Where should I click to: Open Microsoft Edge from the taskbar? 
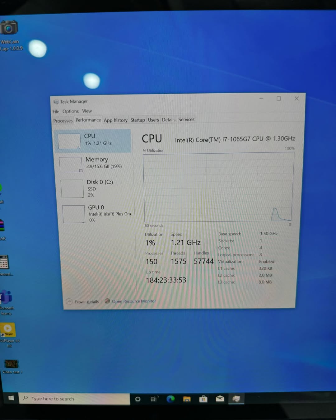tap(170, 399)
